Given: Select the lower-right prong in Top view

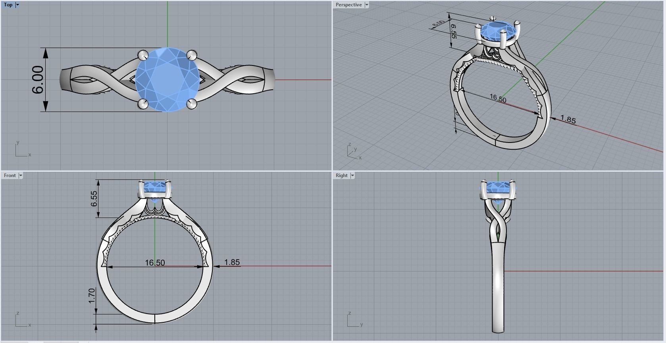Looking at the screenshot, I should [192, 104].
